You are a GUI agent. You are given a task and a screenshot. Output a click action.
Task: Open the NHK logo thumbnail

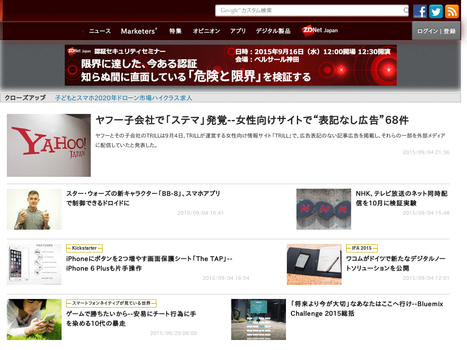click(x=324, y=209)
